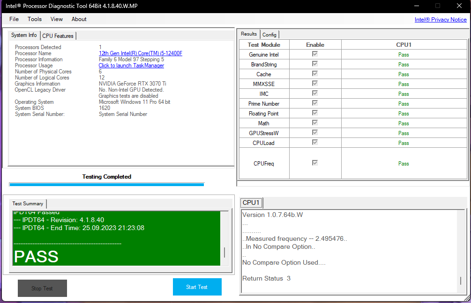Image resolution: width=471 pixels, height=303 pixels.
Task: Select the Test Summary tab
Action: coord(28,203)
